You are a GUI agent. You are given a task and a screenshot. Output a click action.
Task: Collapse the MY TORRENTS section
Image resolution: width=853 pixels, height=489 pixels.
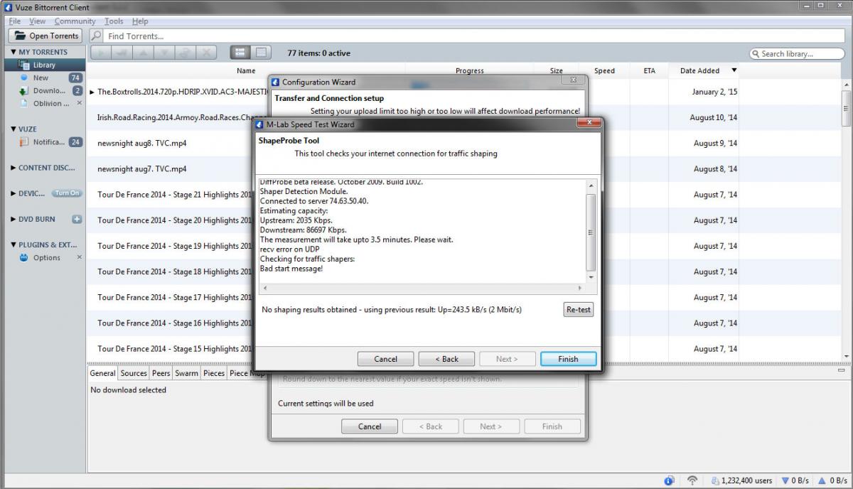point(14,52)
